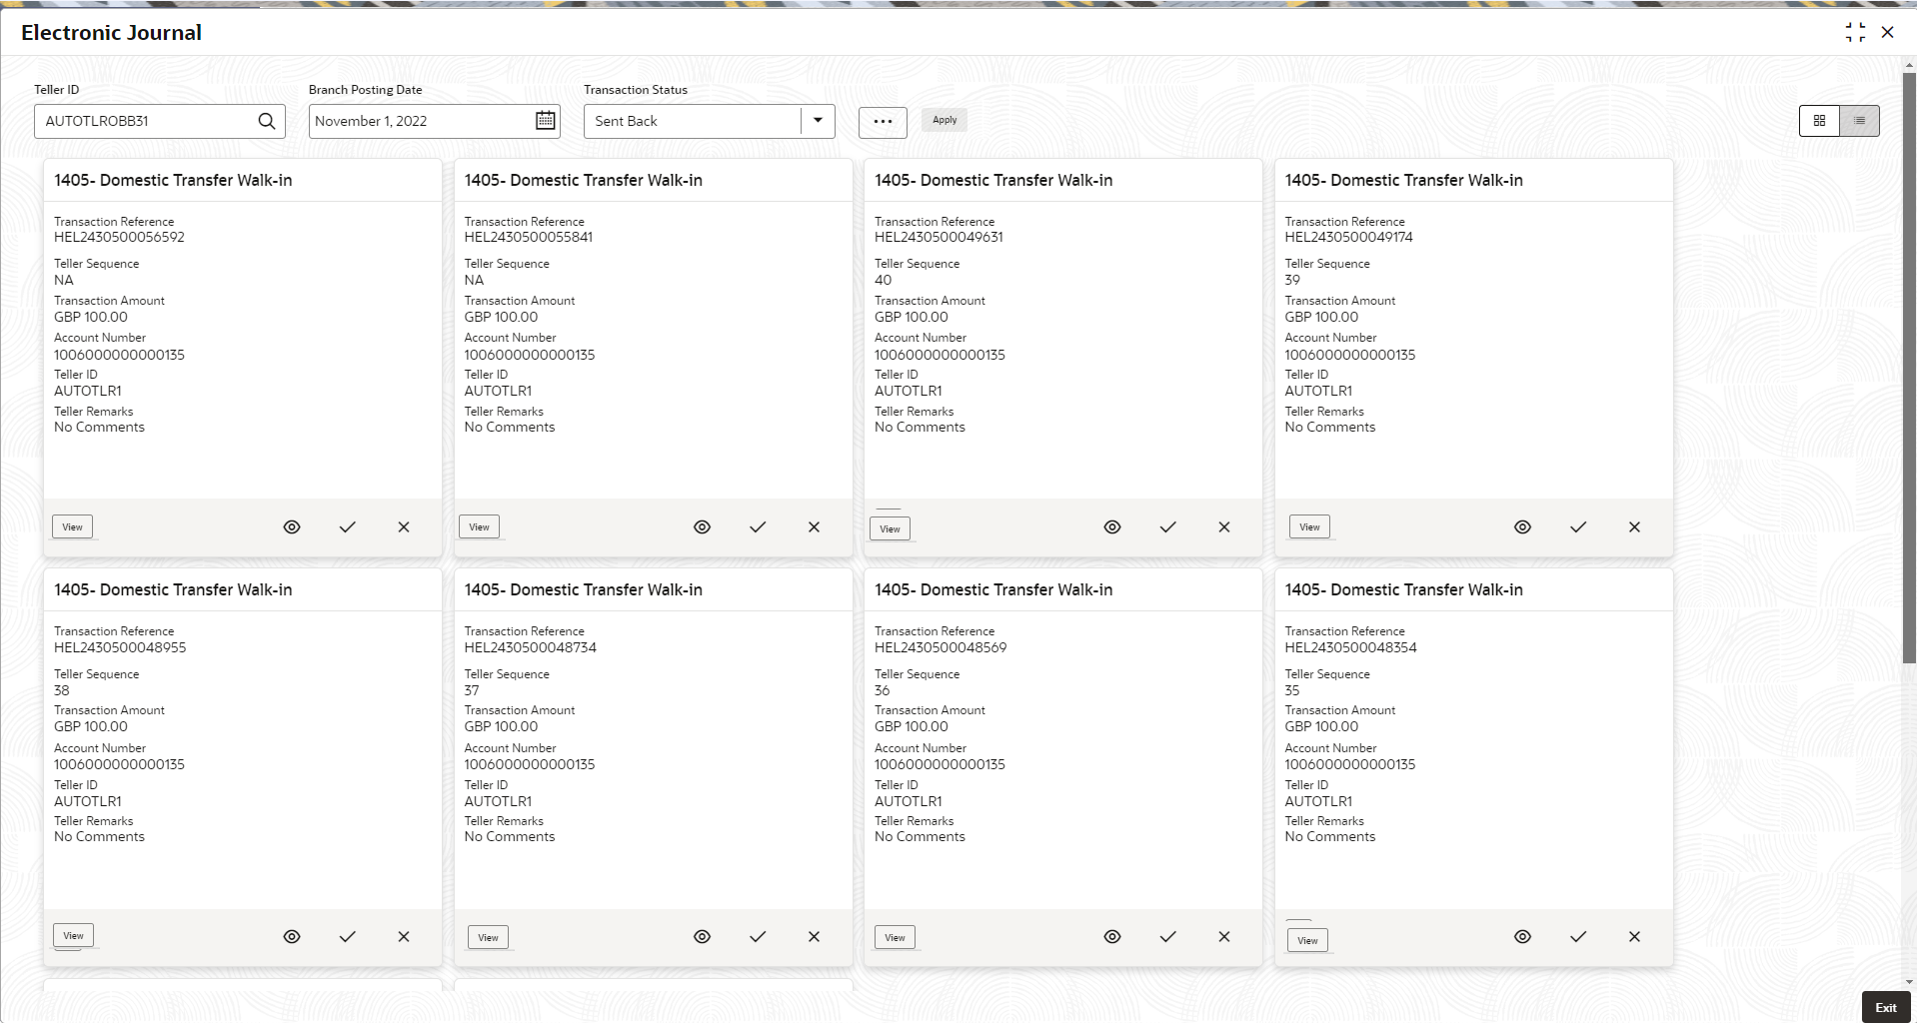Click the Exit button
The height and width of the screenshot is (1023, 1917).
click(1885, 1007)
